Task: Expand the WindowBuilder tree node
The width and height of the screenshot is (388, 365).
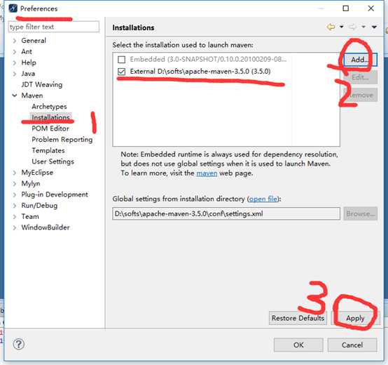Action: (x=15, y=227)
